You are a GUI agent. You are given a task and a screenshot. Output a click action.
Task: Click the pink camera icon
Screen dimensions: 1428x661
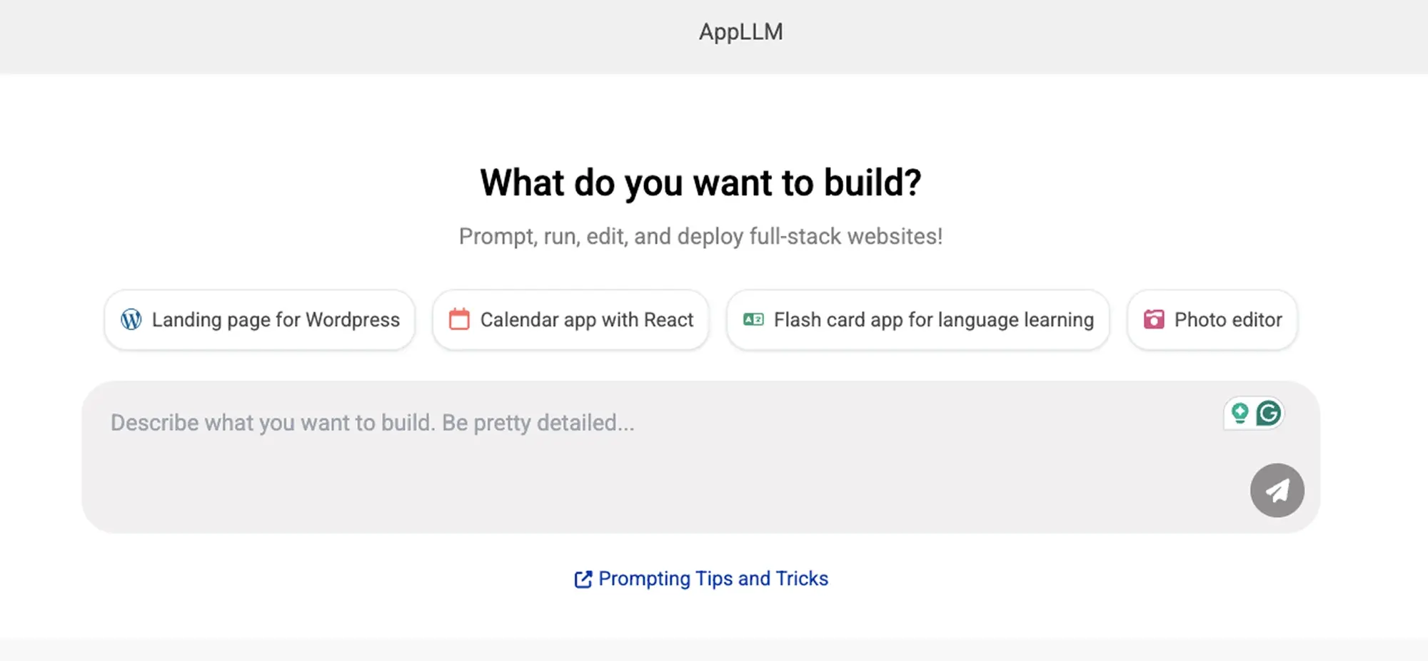[x=1154, y=319]
